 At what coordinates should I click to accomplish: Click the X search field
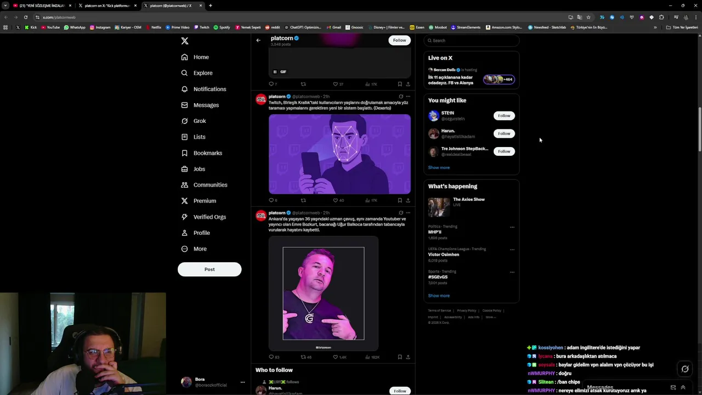click(472, 41)
